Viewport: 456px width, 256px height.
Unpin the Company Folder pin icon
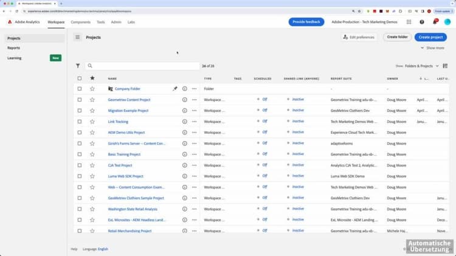pos(174,89)
